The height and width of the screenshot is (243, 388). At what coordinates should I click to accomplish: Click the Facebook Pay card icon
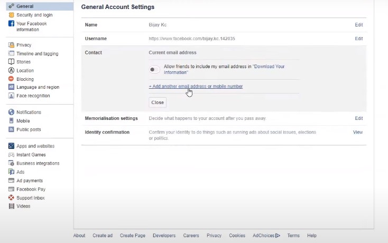(x=12, y=189)
